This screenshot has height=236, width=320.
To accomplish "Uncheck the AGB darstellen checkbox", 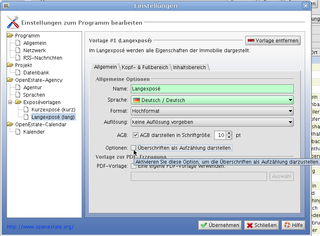I will [135, 135].
